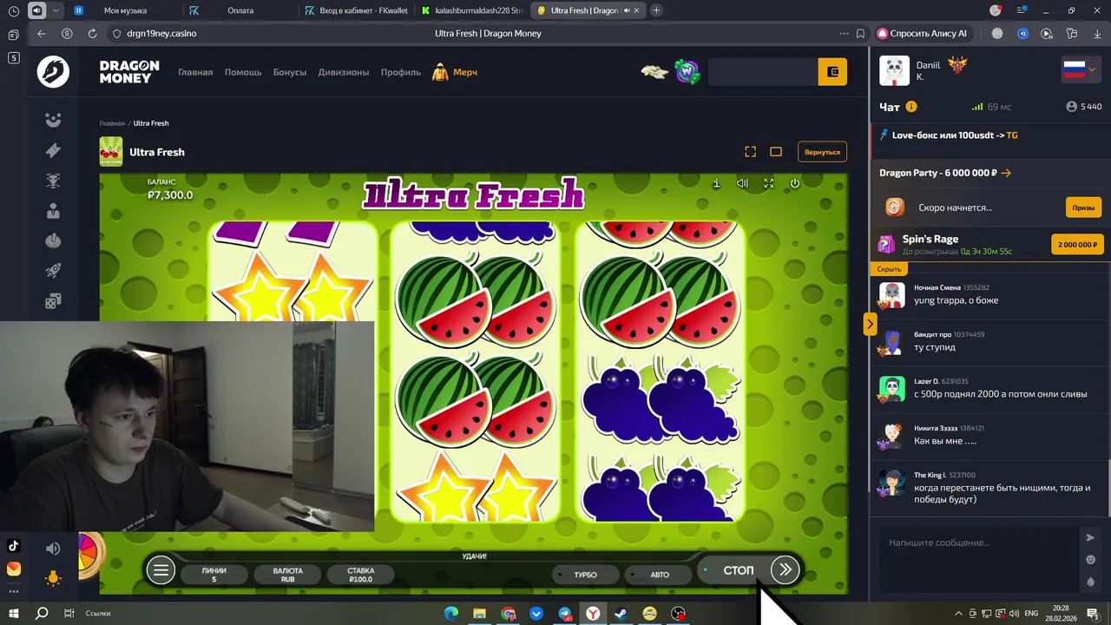Bookmark the page in address bar
1111x625 pixels.
click(860, 33)
